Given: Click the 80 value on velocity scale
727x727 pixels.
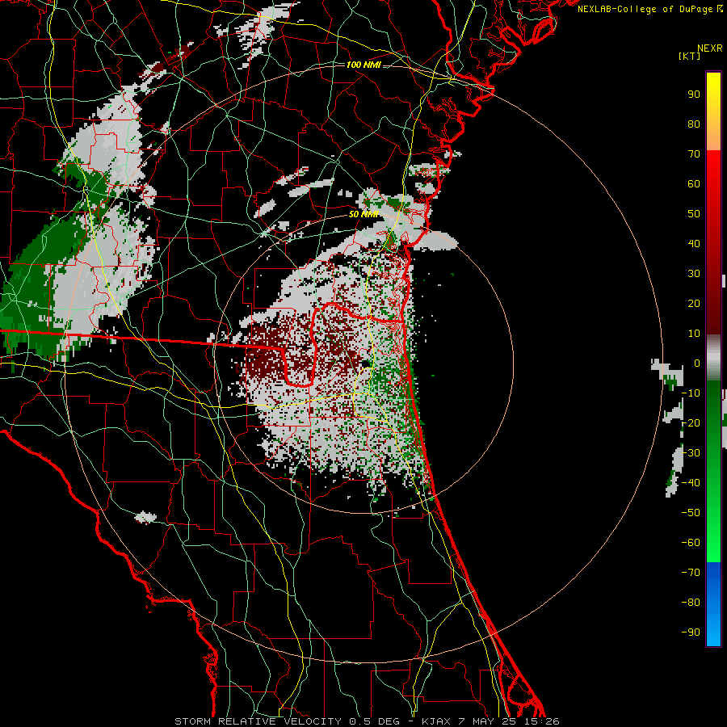Looking at the screenshot, I should click(x=694, y=124).
